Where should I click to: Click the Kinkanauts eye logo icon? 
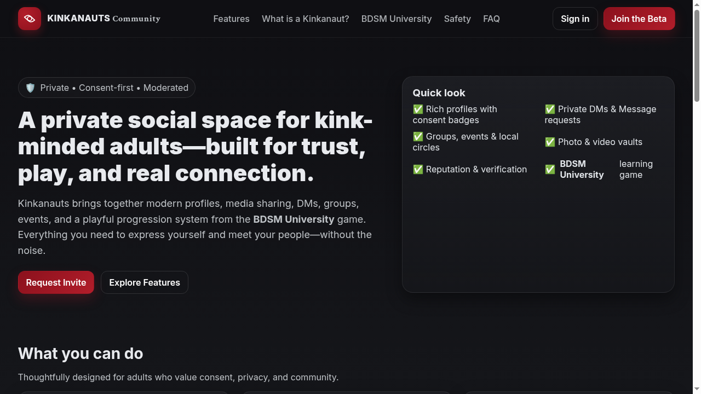[30, 19]
